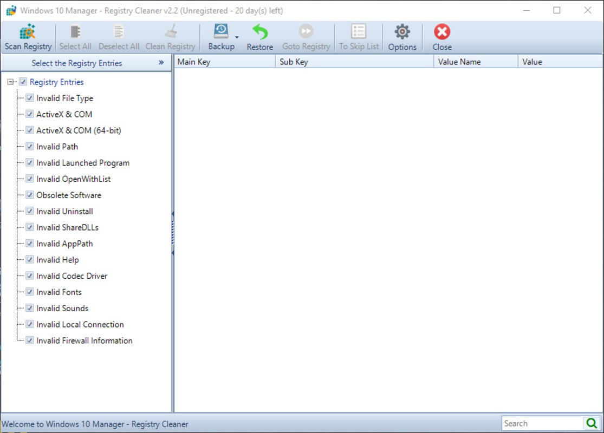The image size is (604, 433).
Task: Uncheck the ActiveX & COM checkbox
Action: (x=30, y=114)
